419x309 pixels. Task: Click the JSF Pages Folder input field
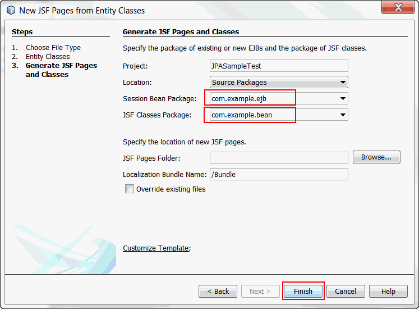tap(279, 158)
